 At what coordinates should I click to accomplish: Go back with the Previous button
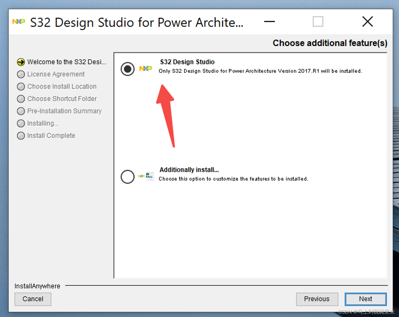click(317, 299)
